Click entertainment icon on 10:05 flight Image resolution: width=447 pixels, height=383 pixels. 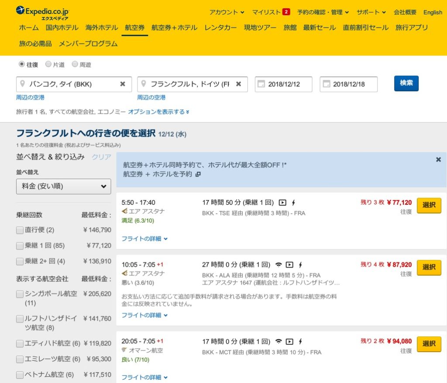click(x=289, y=264)
